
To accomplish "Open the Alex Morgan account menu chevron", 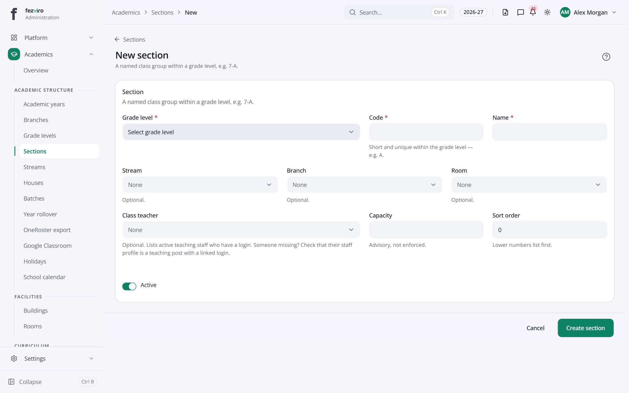I will point(614,12).
